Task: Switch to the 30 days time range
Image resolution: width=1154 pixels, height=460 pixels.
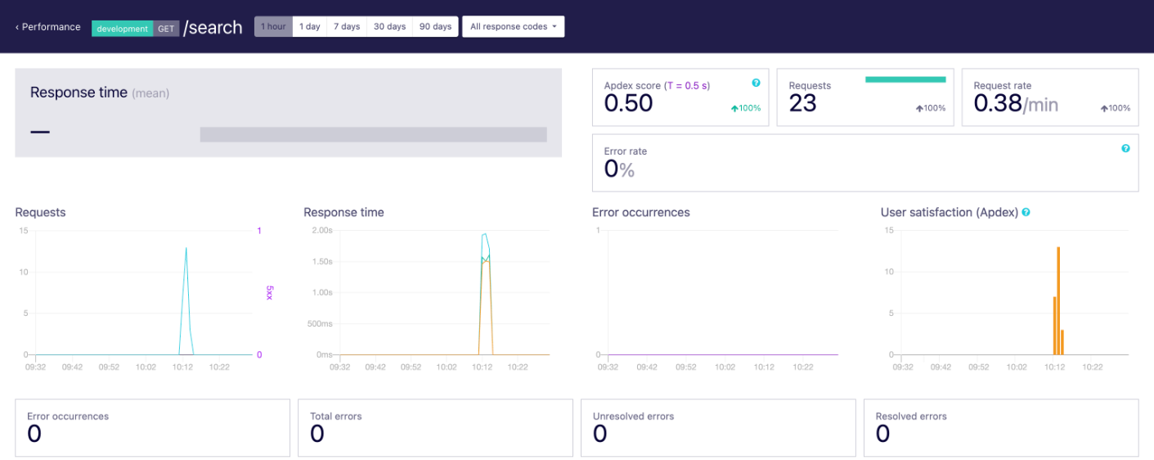Action: point(389,27)
